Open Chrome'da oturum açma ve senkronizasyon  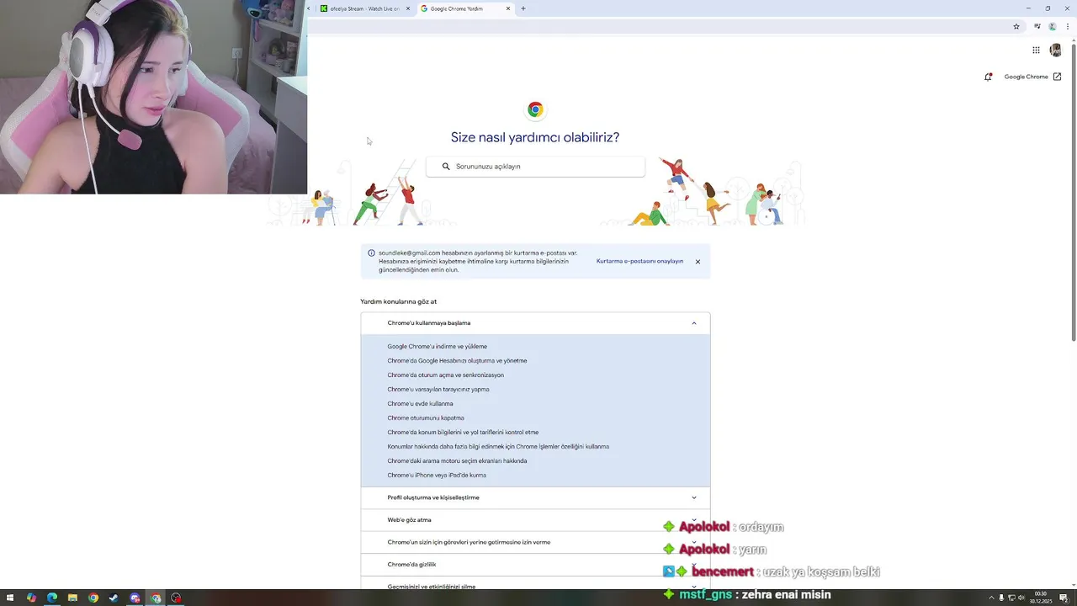coord(445,375)
